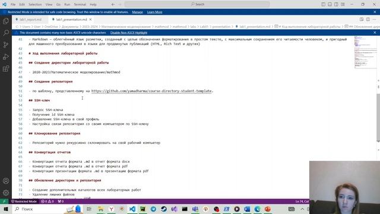Open the Run and Debug view
The height and width of the screenshot is (214, 380).
pos(6,56)
